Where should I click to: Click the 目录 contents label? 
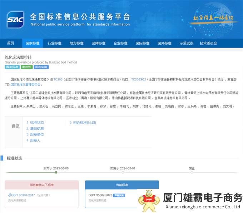tap(16, 127)
